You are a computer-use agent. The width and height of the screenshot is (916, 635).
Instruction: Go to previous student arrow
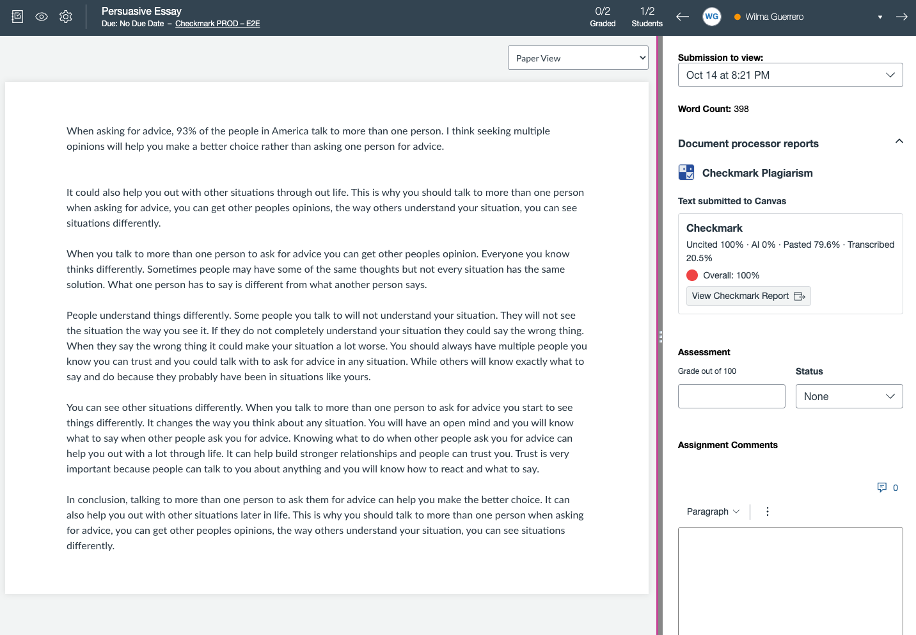point(683,17)
